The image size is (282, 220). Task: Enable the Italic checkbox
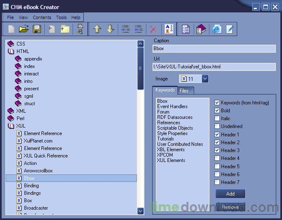(217, 118)
